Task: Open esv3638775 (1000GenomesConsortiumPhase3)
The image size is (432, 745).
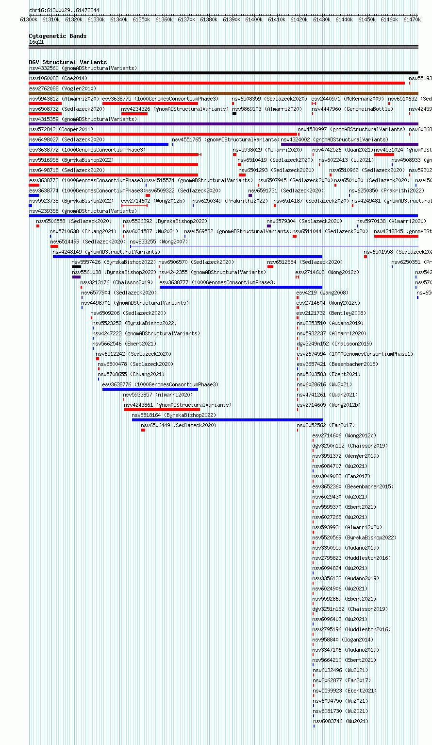Action: (x=161, y=99)
